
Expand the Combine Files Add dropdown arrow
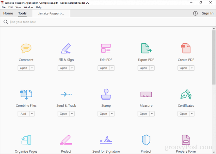coord(32,114)
